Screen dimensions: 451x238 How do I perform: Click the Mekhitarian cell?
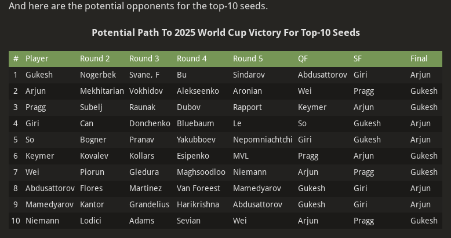(x=102, y=91)
